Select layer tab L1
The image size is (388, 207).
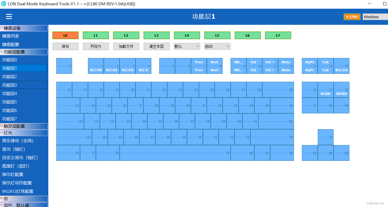click(96, 35)
